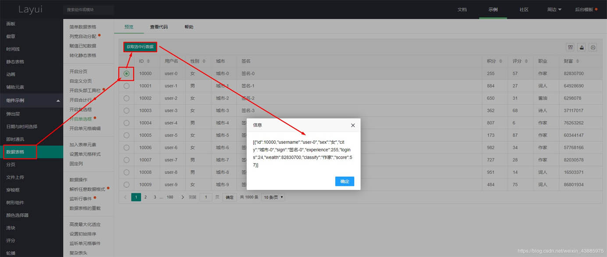The width and height of the screenshot is (607, 257).
Task: Select radio button for row 10001
Action: point(127,86)
